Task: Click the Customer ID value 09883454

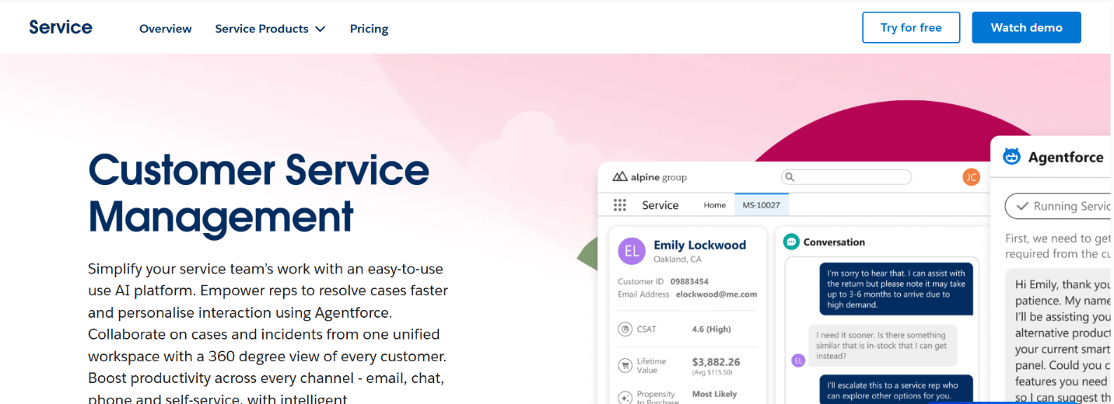Action: click(x=689, y=281)
